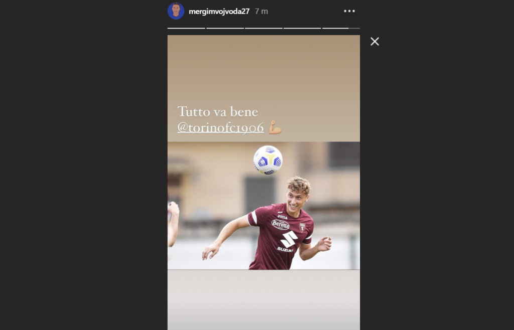Click the "Tutto va bene" caption text
Image resolution: width=514 pixels, height=330 pixels.
pyautogui.click(x=218, y=112)
